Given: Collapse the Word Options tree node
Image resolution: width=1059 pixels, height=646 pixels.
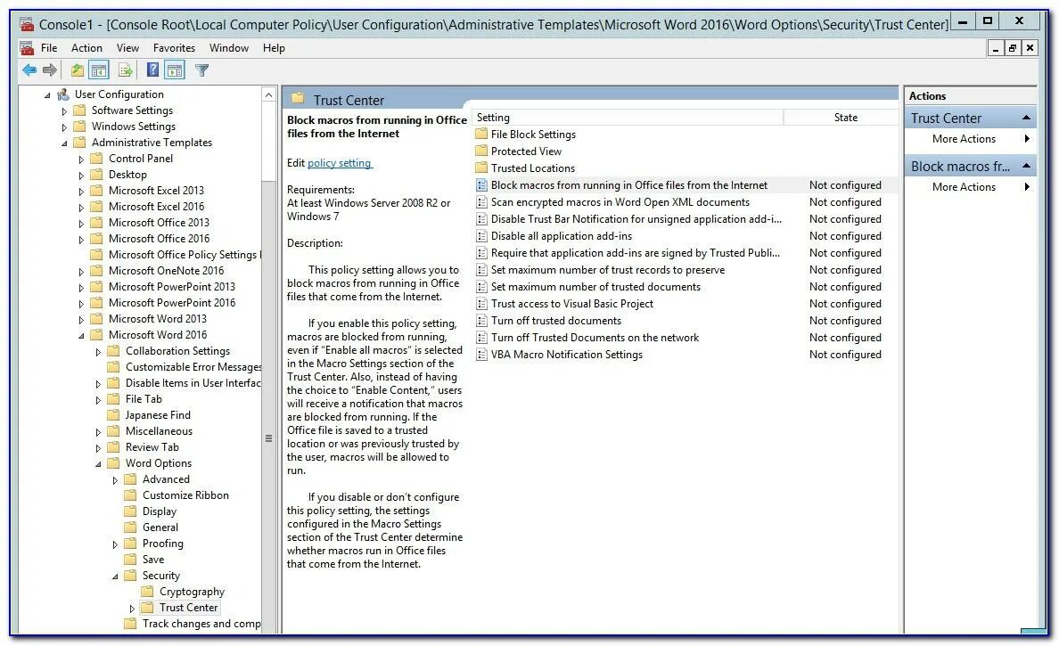Looking at the screenshot, I should pyautogui.click(x=98, y=463).
